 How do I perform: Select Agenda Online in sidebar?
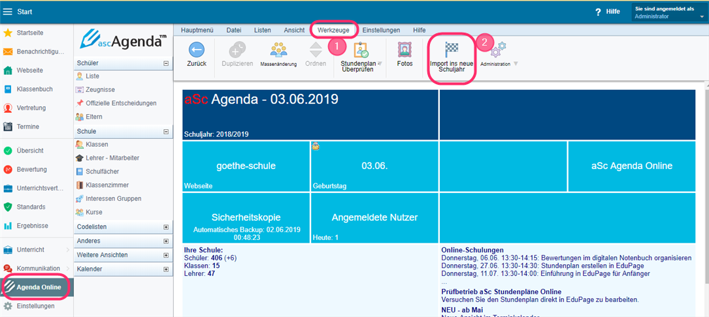tap(36, 287)
